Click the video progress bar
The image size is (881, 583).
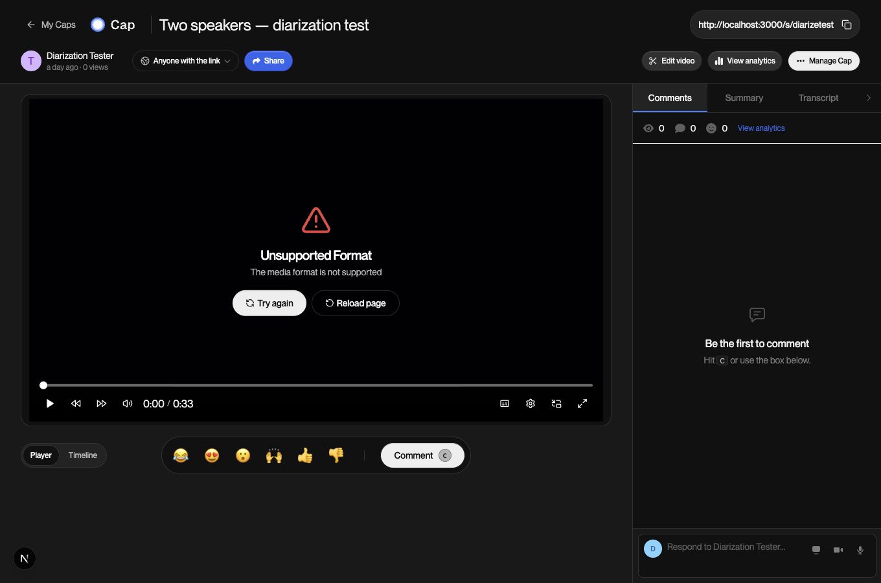(316, 385)
